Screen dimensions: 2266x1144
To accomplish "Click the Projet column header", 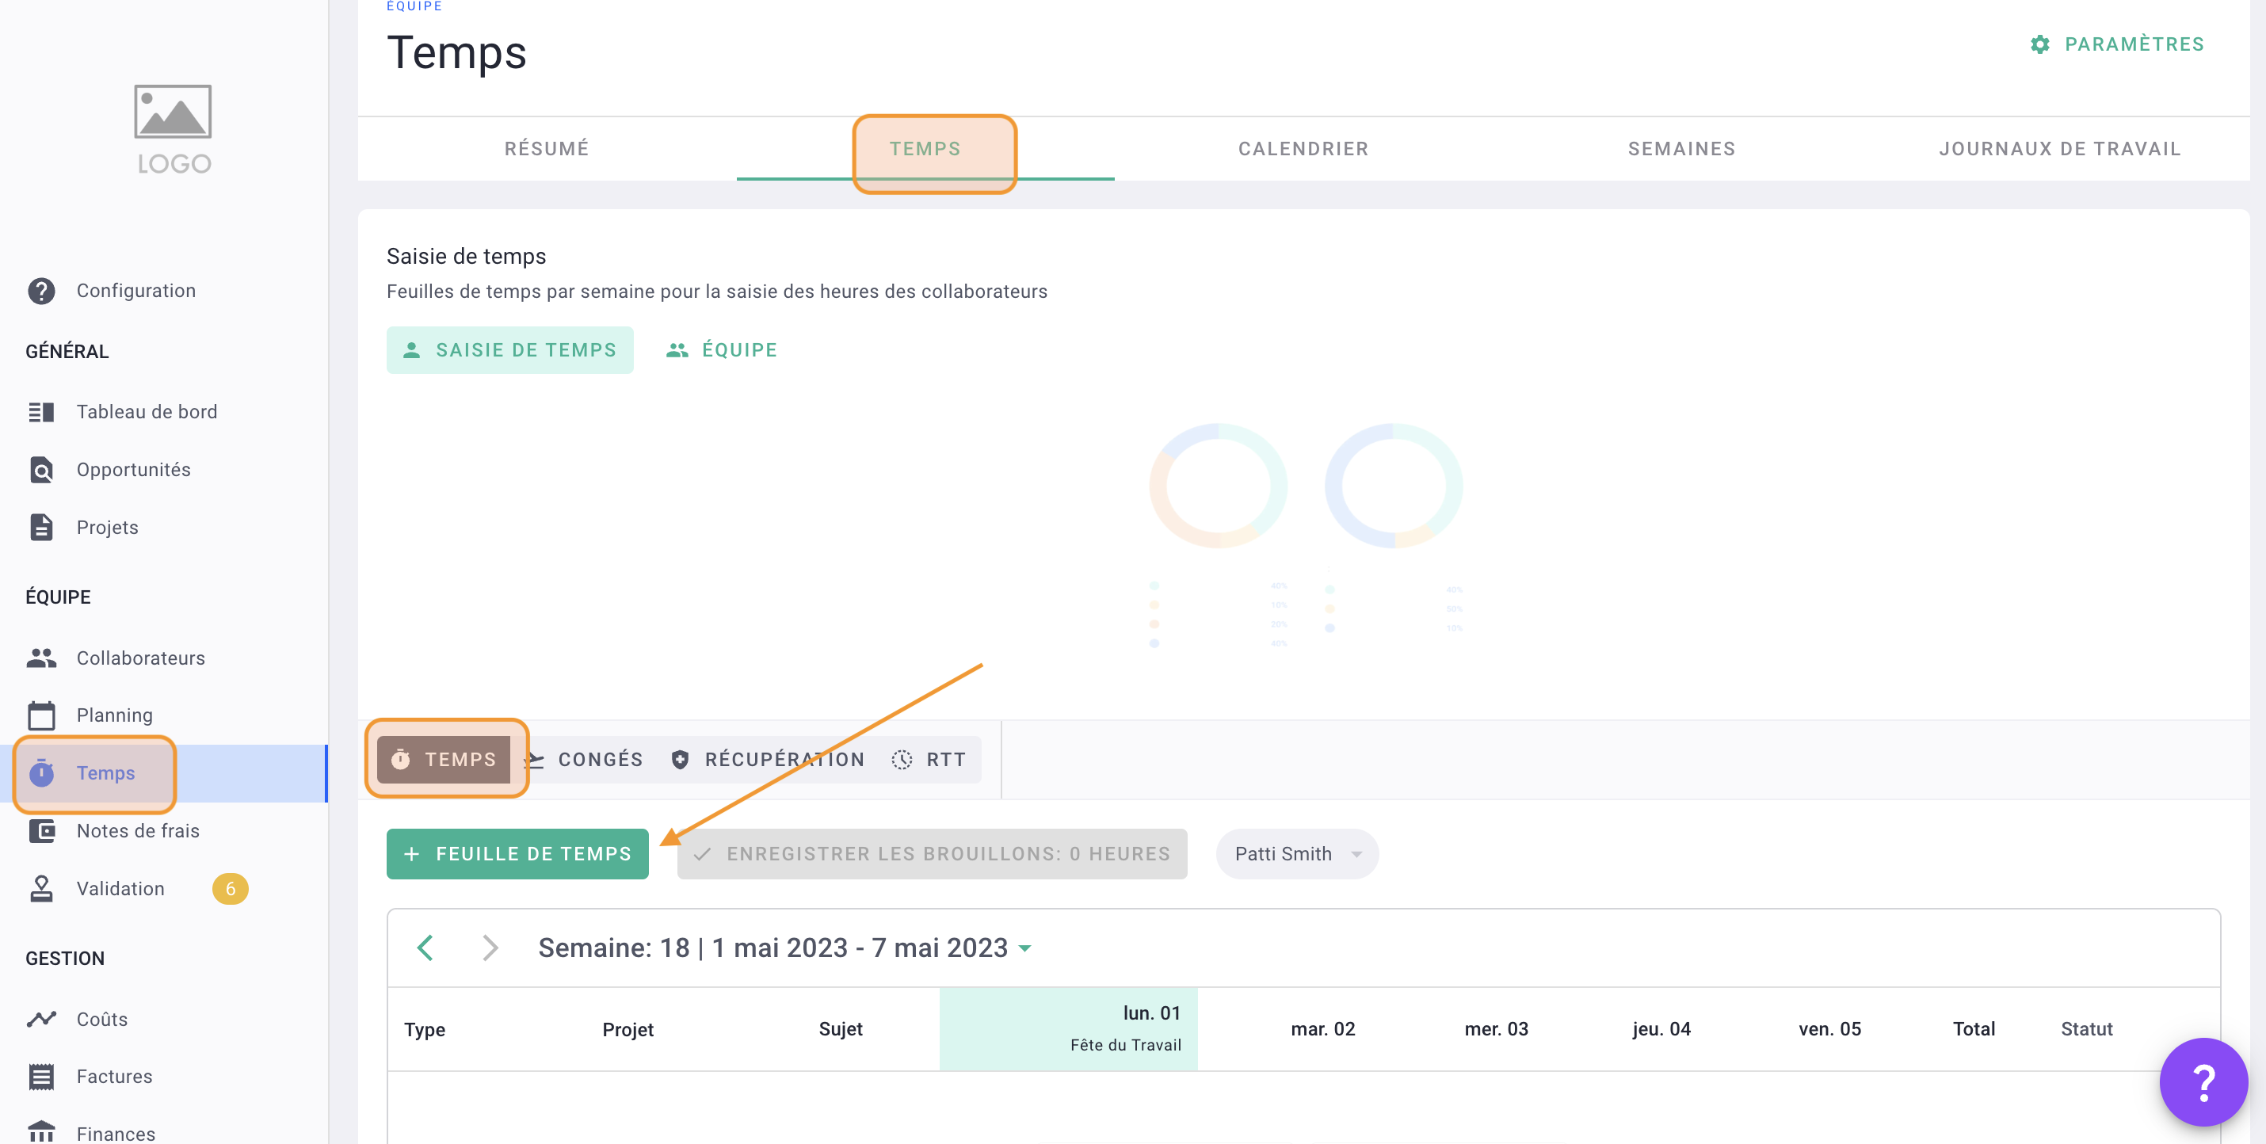I will (x=628, y=1029).
